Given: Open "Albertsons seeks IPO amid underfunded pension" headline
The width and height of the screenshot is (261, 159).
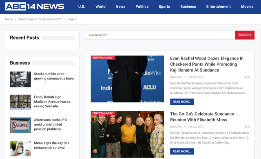Looking at the screenshot, I should click(x=51, y=124).
